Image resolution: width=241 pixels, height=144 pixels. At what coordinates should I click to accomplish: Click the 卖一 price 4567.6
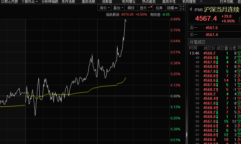click(x=212, y=28)
